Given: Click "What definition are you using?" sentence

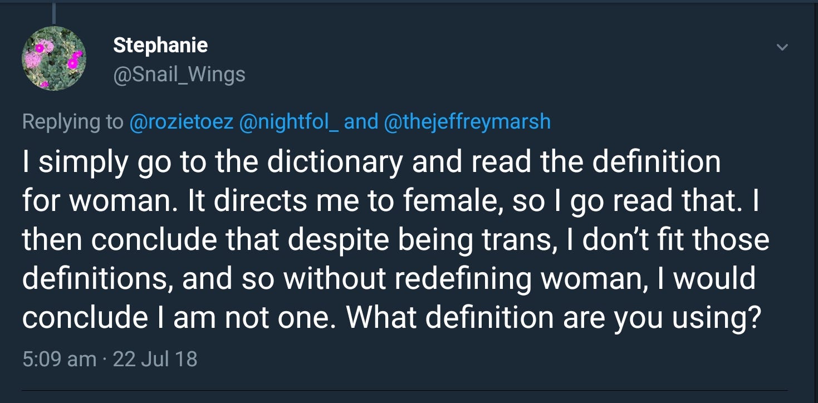Looking at the screenshot, I should pos(553,317).
